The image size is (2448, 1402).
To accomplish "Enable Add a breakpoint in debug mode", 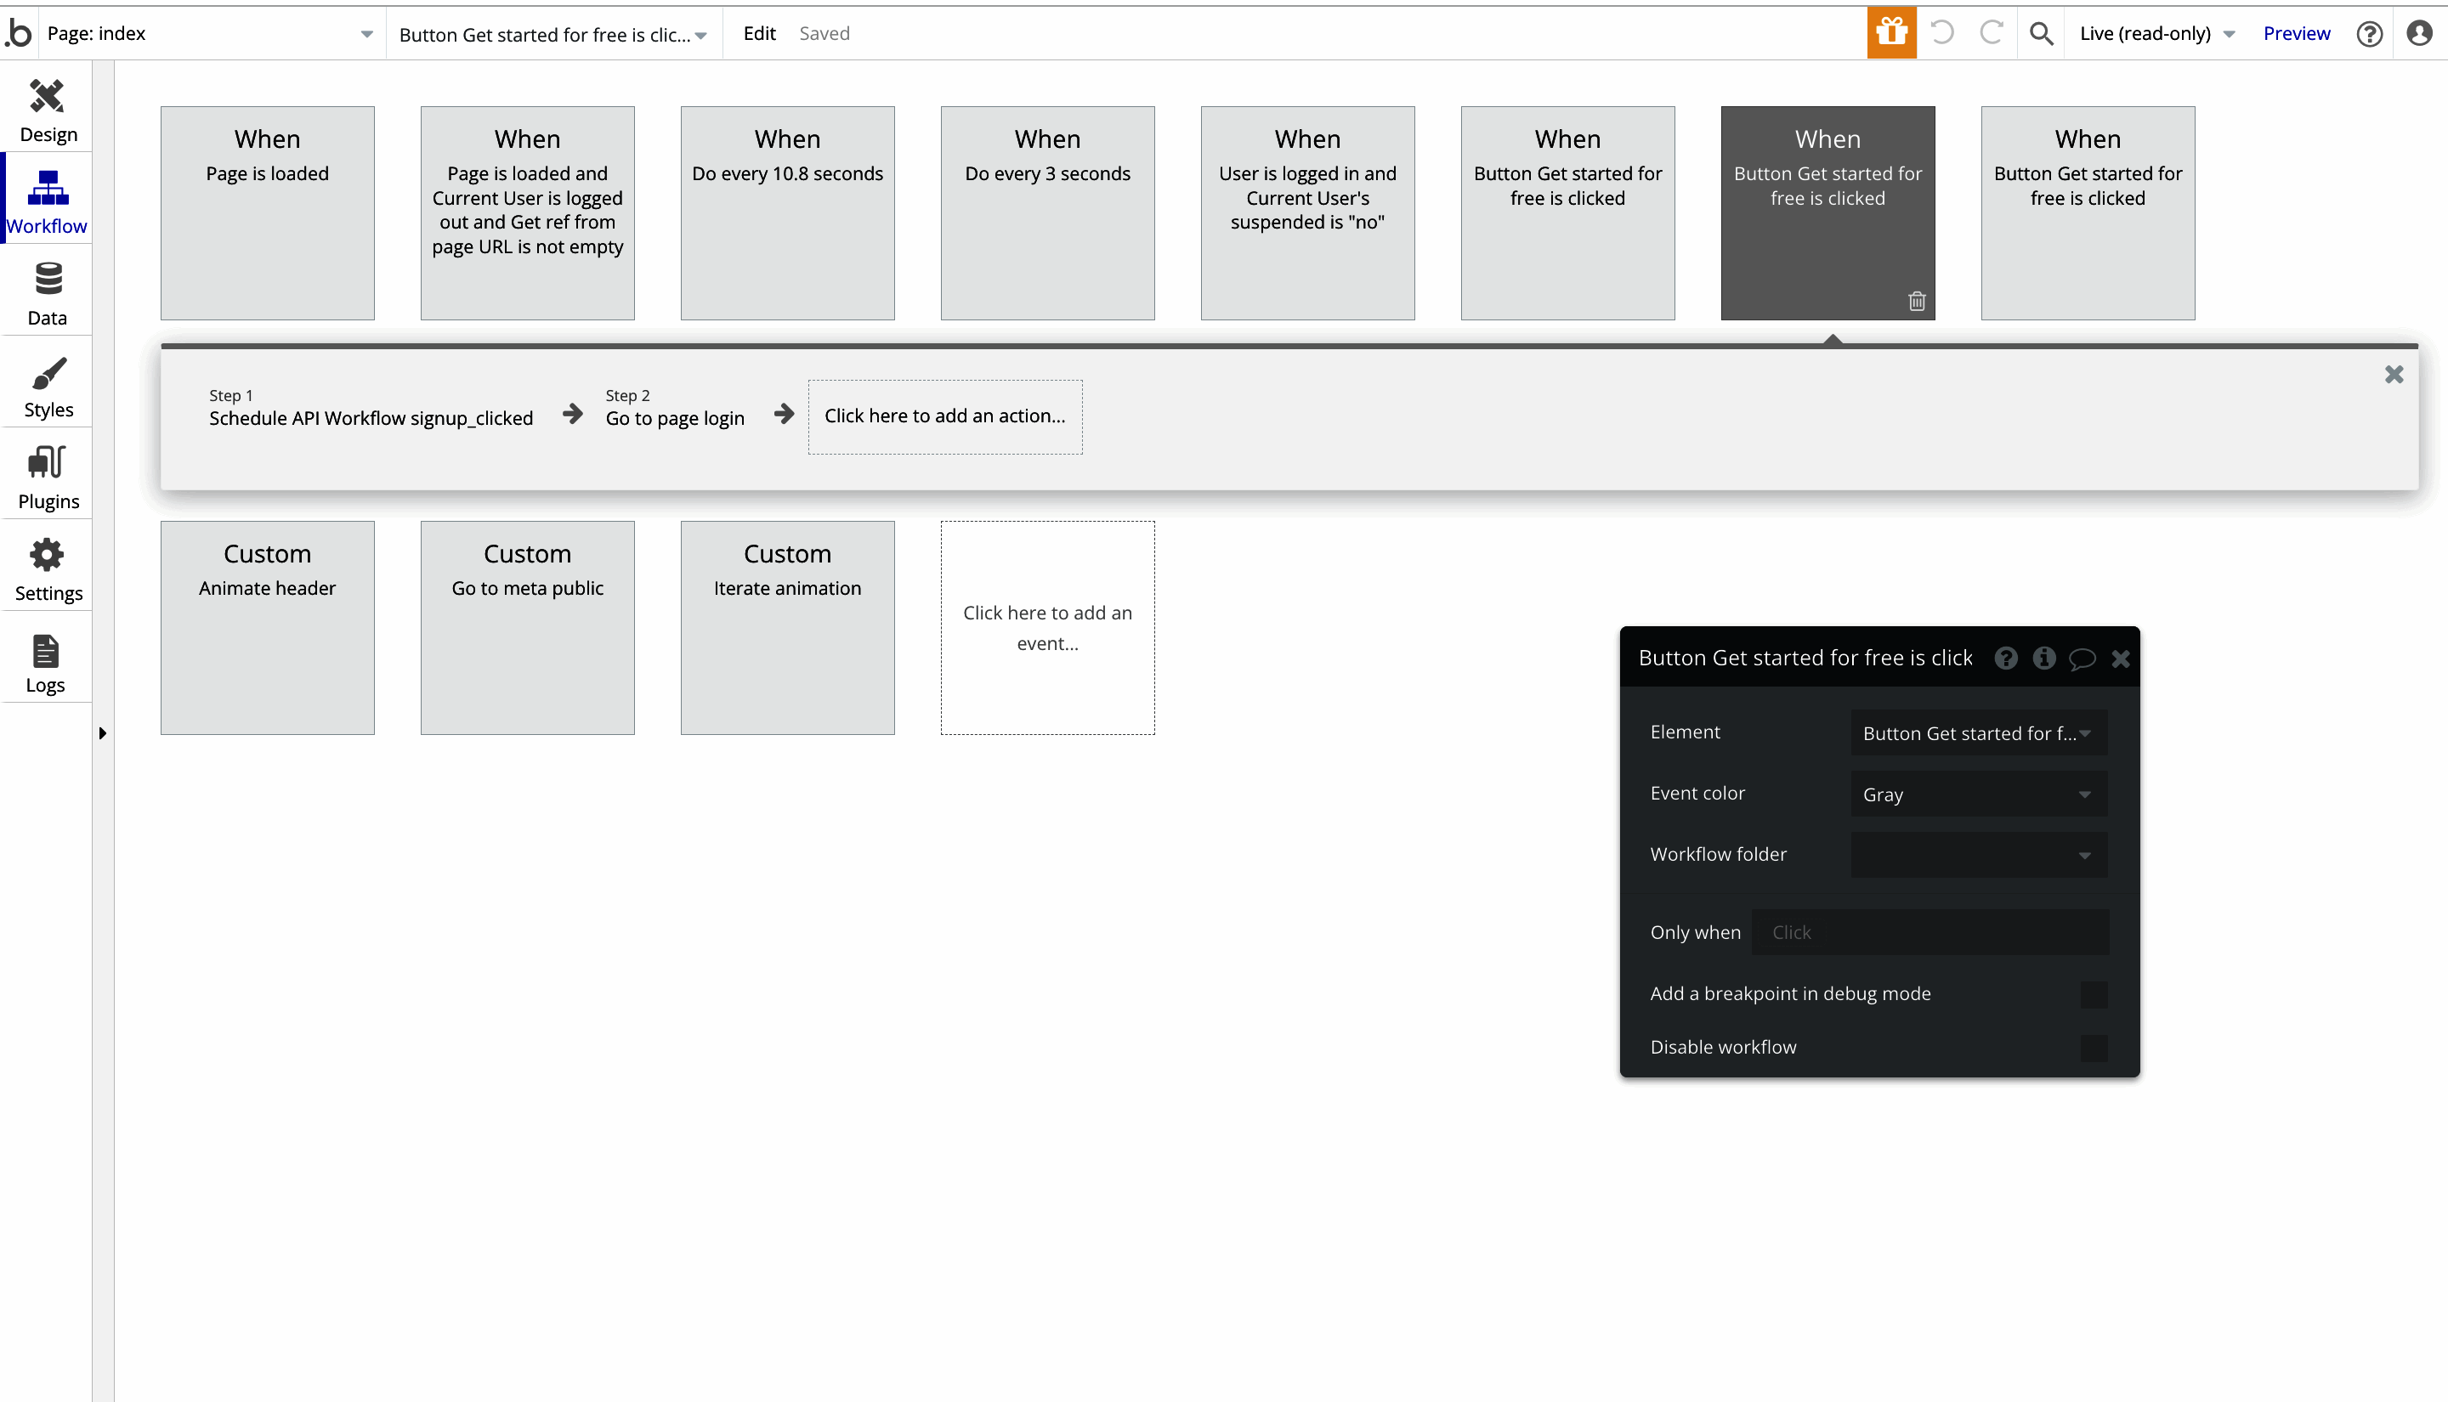I will click(x=2093, y=994).
